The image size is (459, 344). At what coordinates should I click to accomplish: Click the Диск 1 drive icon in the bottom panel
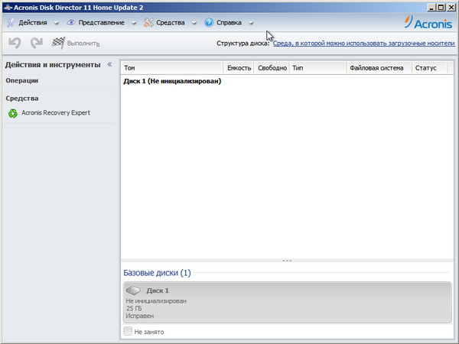pos(134,290)
